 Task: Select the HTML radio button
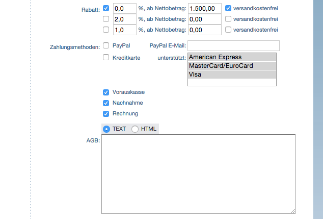pos(135,129)
